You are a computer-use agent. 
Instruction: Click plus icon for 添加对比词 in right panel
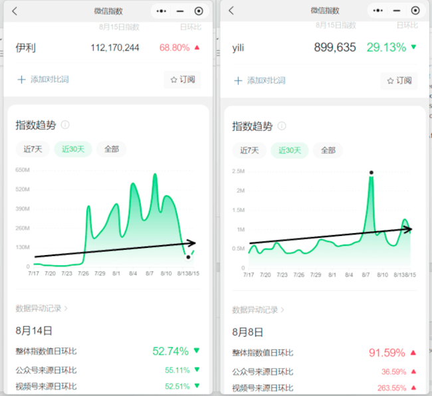pyautogui.click(x=238, y=80)
